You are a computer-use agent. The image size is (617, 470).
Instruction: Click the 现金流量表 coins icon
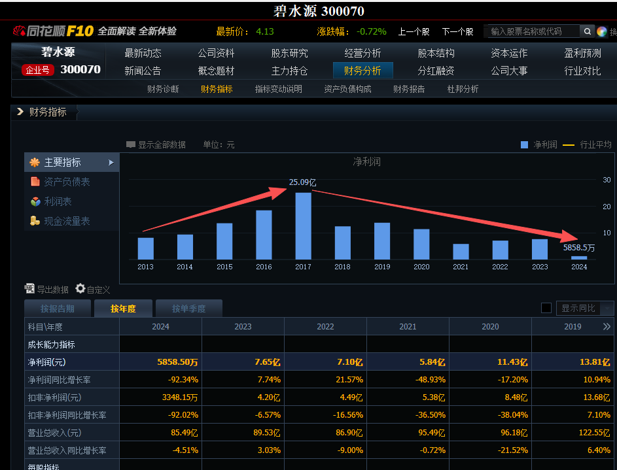click(x=35, y=221)
